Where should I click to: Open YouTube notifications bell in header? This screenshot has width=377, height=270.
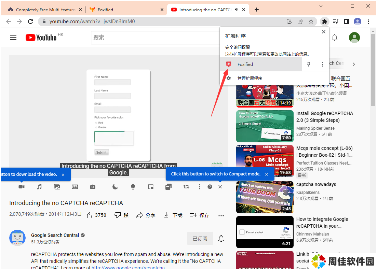(x=335, y=38)
